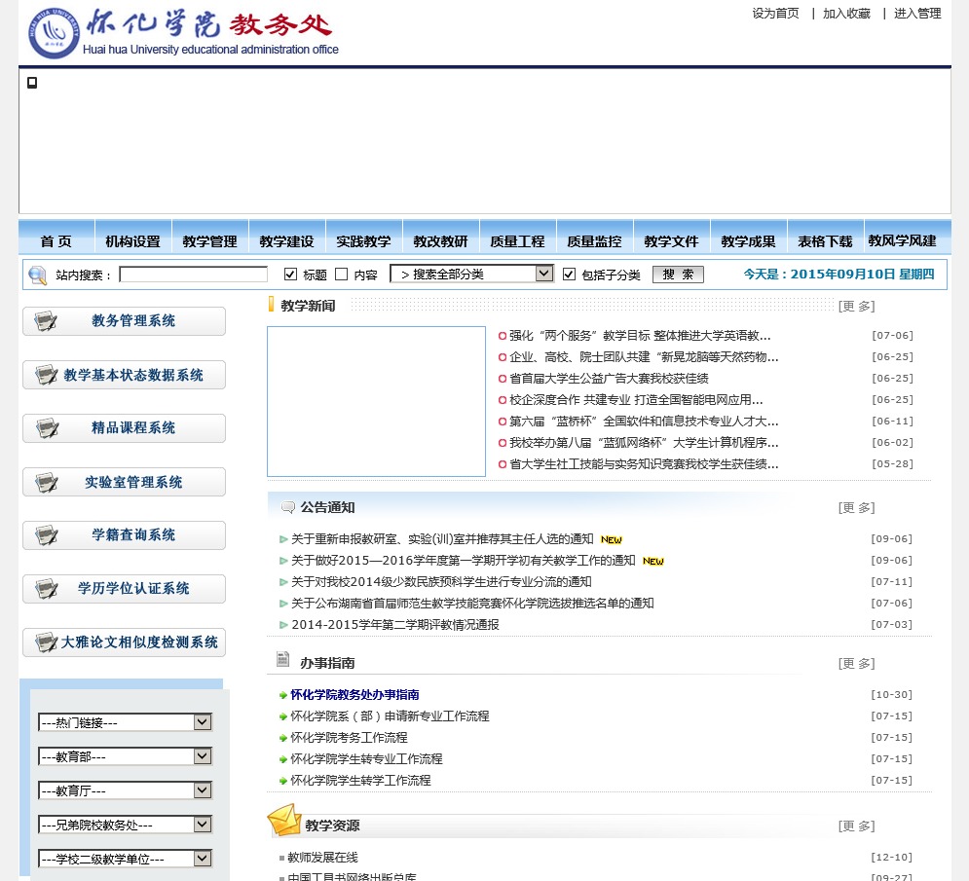Enable the 内容 search checkbox
This screenshot has height=881, width=969.
click(x=341, y=275)
